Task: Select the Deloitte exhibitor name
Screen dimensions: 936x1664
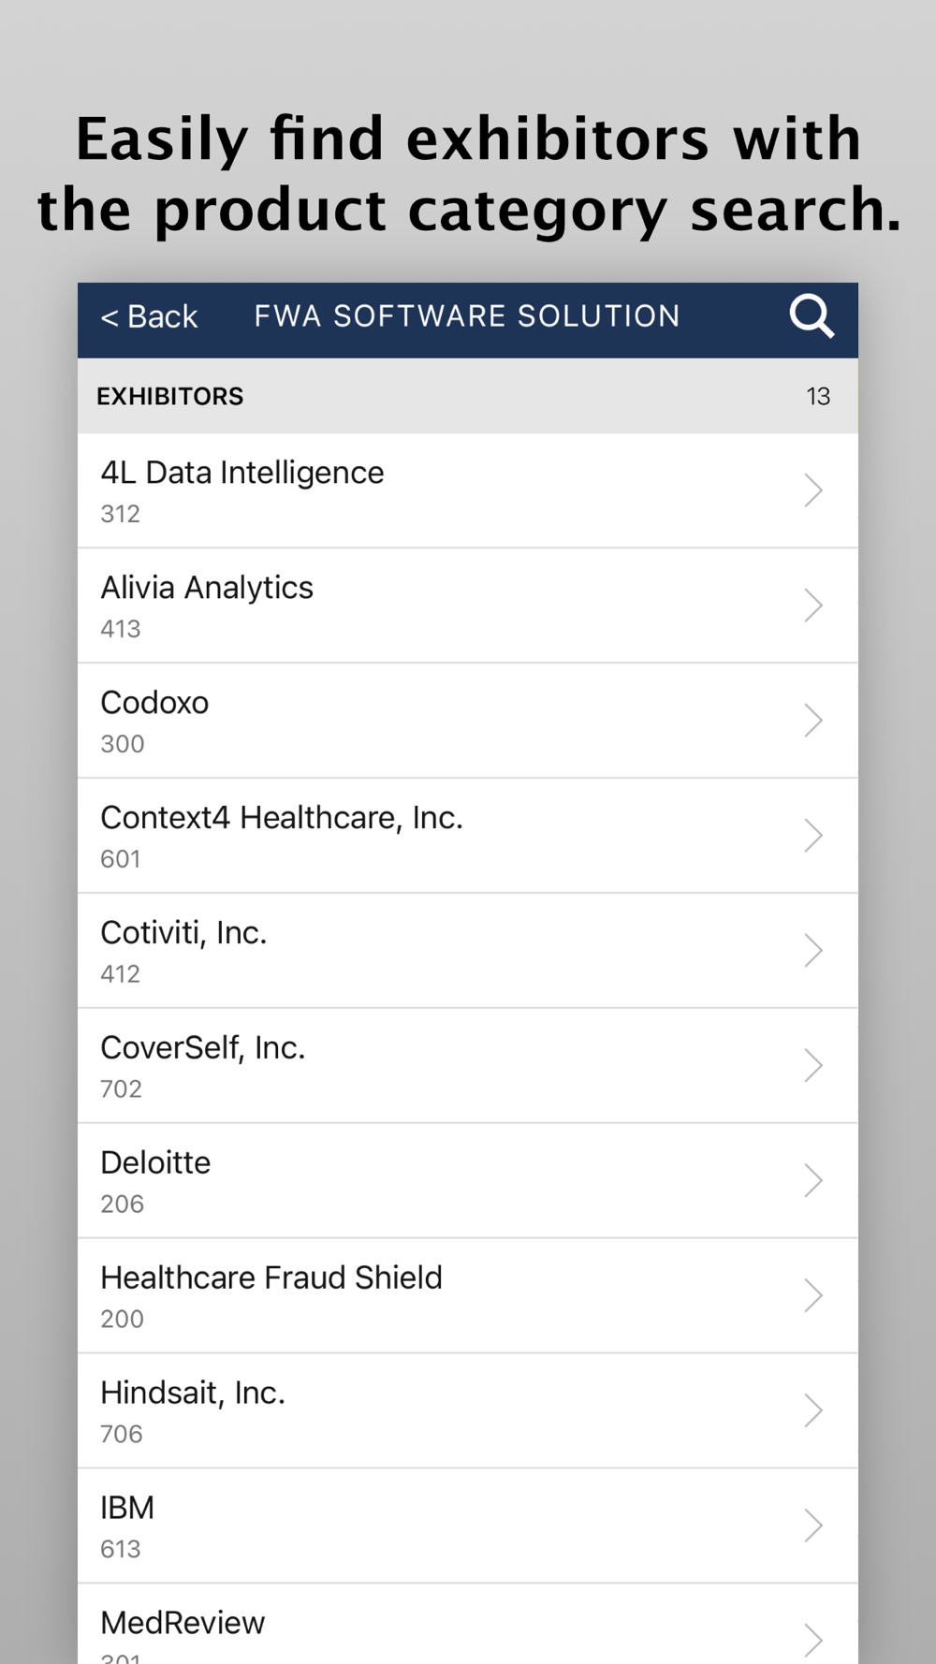Action: [156, 1163]
